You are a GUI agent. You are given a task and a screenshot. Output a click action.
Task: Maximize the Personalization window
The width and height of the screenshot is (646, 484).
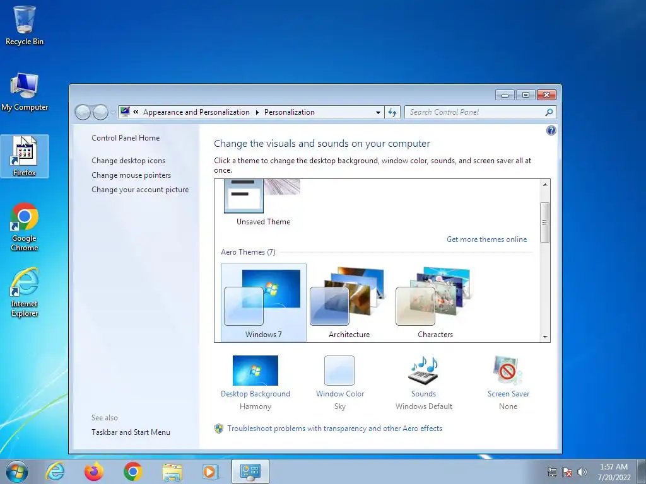(526, 95)
